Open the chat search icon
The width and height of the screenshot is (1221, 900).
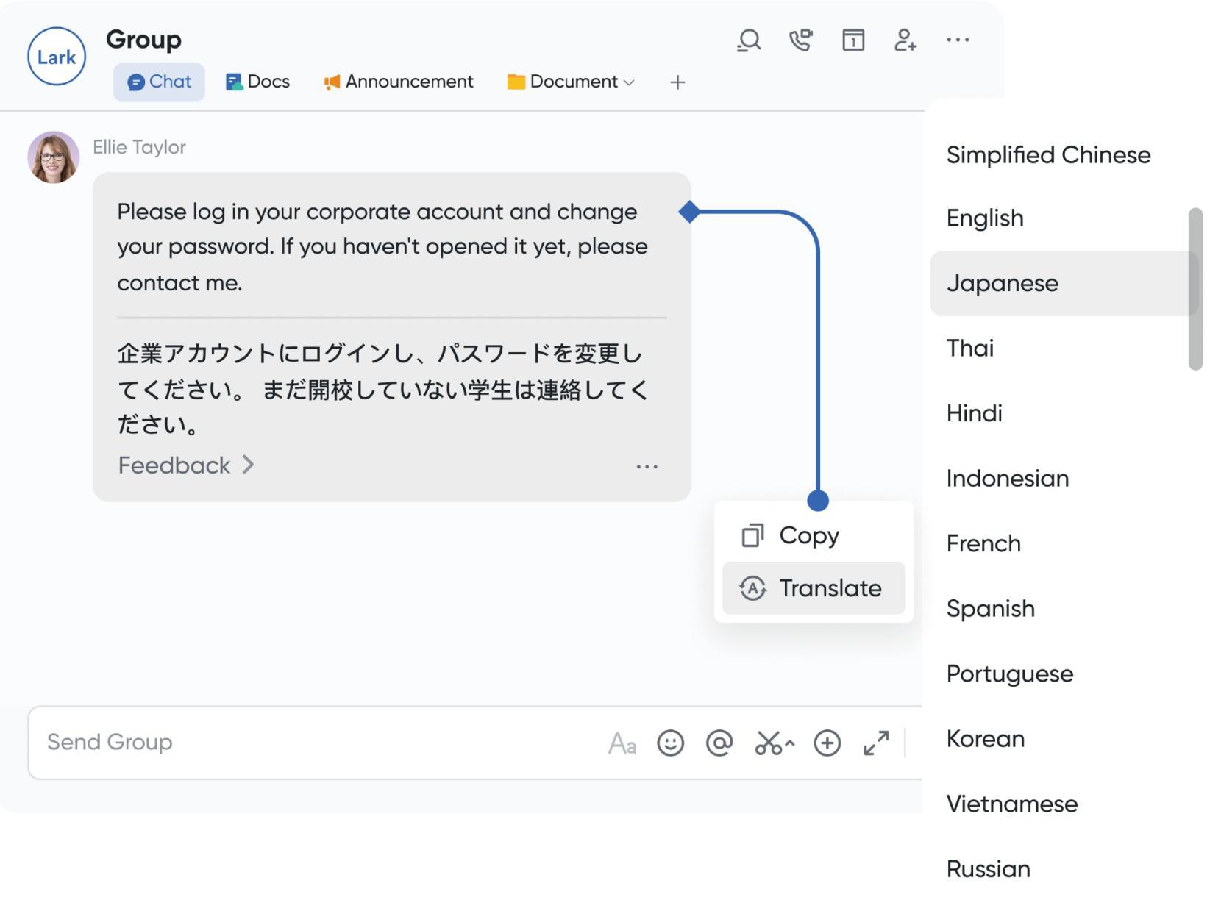coord(749,40)
